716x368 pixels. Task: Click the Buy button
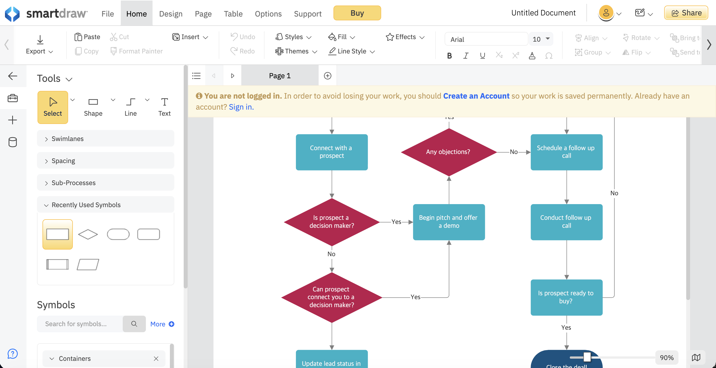tap(357, 13)
